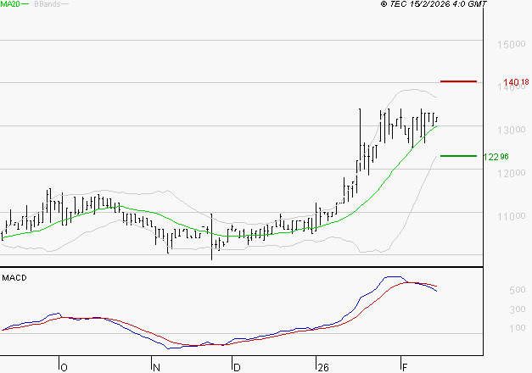Click the 500 MACD axis label

(518, 290)
